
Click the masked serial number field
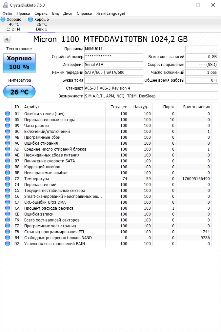(114, 57)
